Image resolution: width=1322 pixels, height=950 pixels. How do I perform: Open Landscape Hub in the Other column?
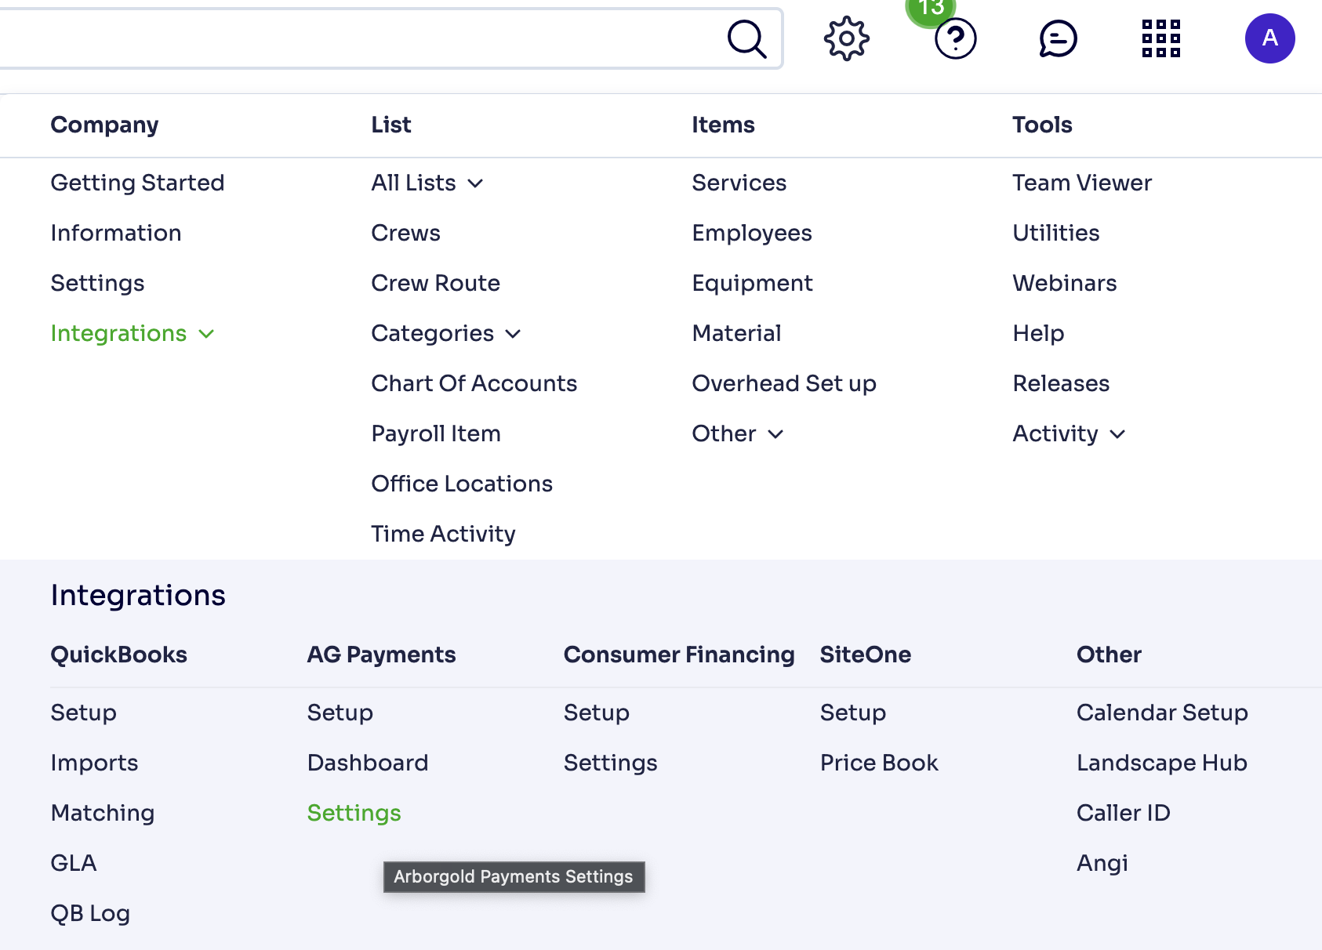click(x=1161, y=762)
